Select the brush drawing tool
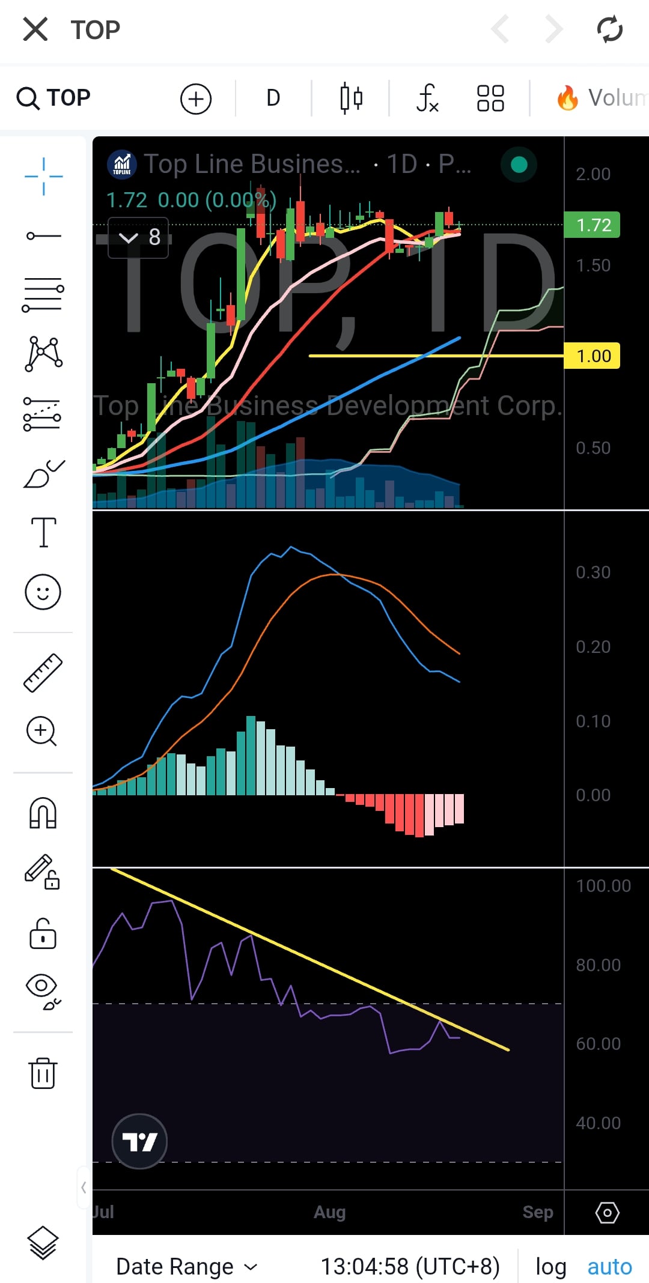The height and width of the screenshot is (1283, 649). pos(43,475)
